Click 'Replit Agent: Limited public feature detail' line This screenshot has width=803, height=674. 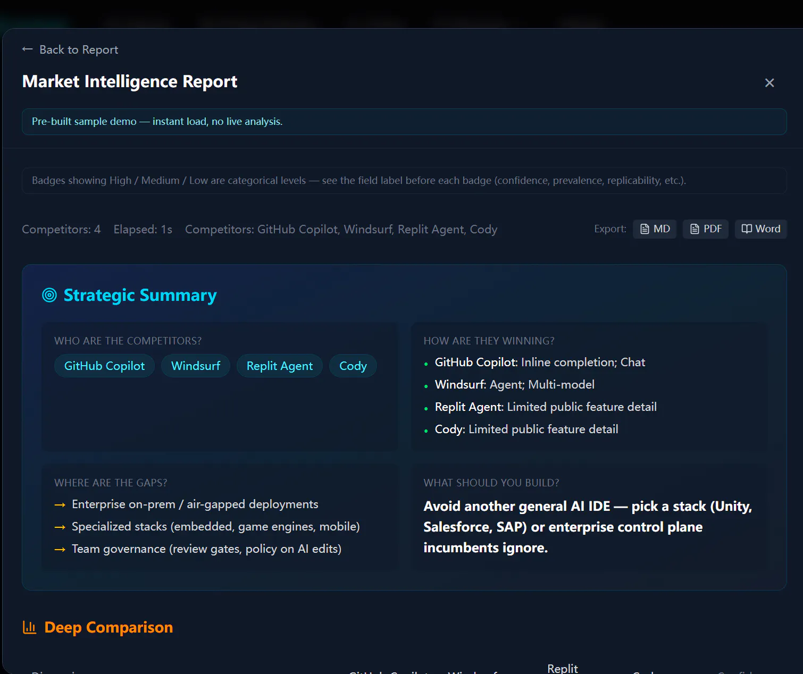coord(546,407)
